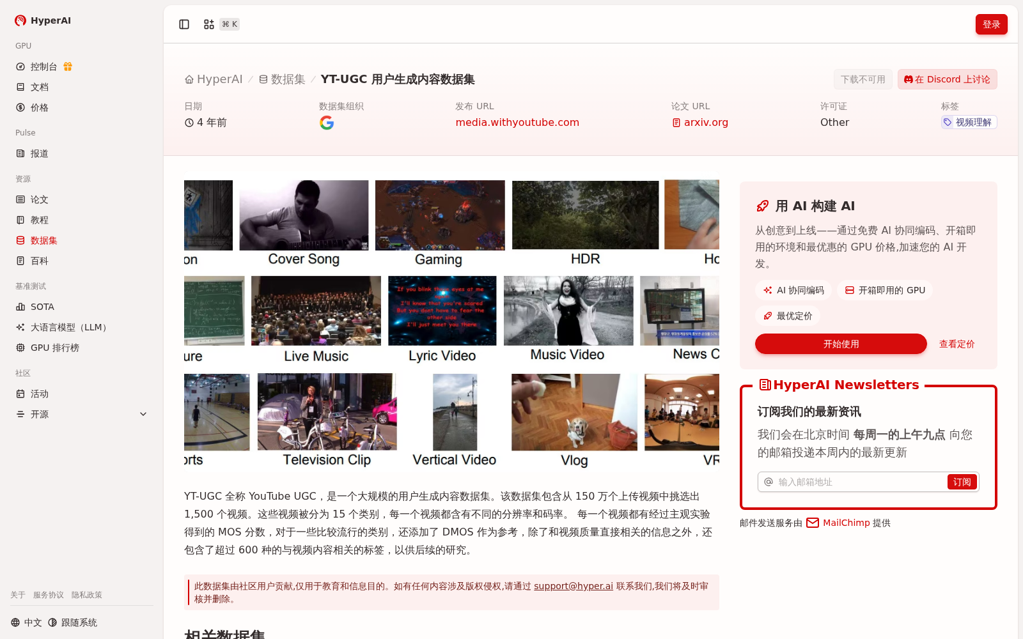Click the HyperAI logo icon
The height and width of the screenshot is (639, 1023).
coord(20,20)
